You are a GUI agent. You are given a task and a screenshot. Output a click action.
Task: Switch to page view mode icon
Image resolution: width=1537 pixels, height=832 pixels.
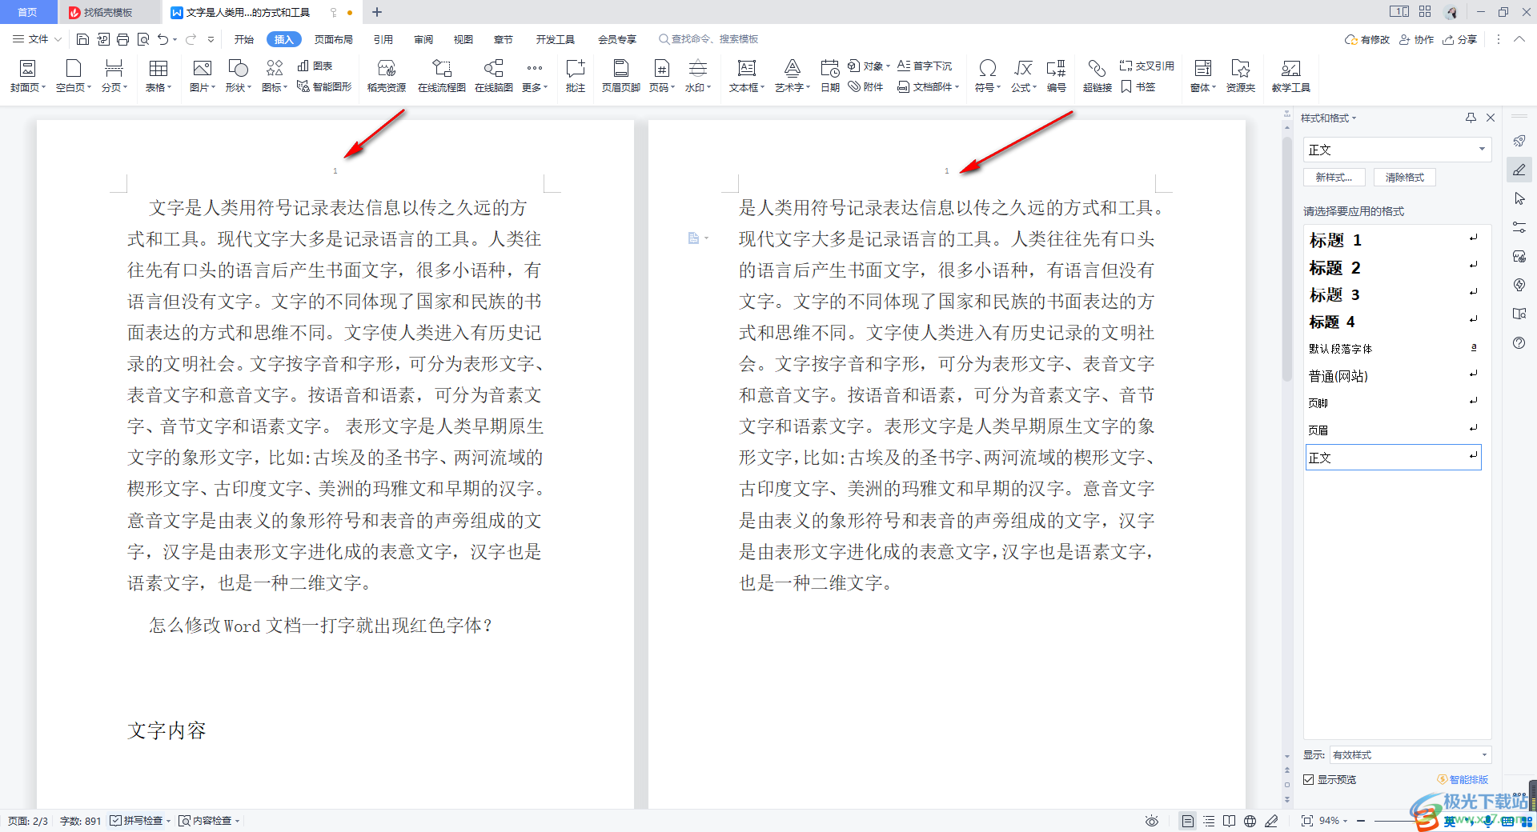(1188, 821)
